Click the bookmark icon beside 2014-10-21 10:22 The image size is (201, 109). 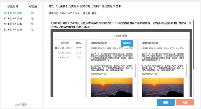(x=56, y=48)
